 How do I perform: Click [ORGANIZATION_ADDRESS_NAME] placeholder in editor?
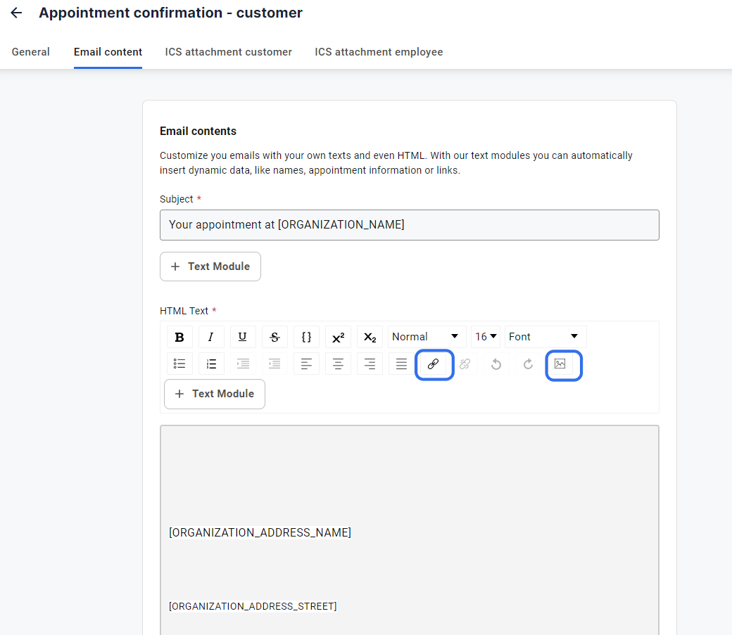point(260,532)
